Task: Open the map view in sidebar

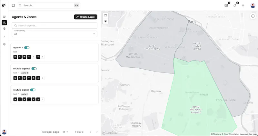Action: click(4, 17)
